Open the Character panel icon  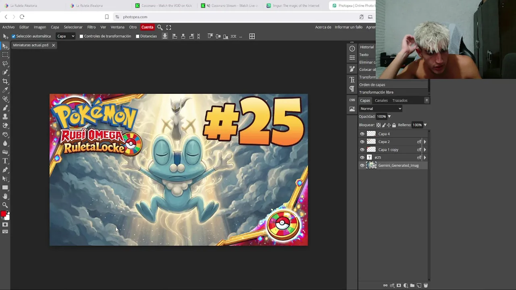click(352, 80)
